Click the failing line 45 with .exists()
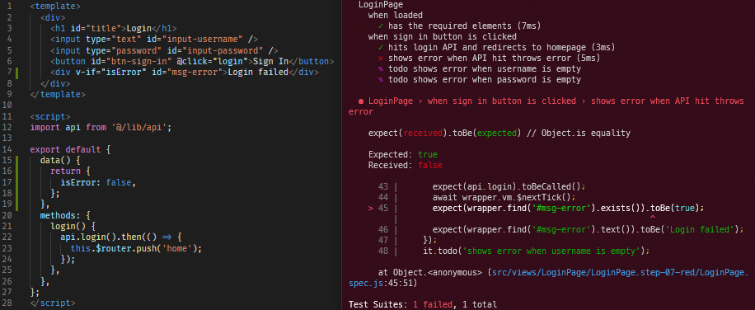 (x=569, y=208)
